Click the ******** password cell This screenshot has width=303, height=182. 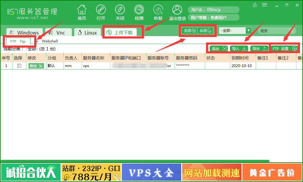click(x=190, y=66)
